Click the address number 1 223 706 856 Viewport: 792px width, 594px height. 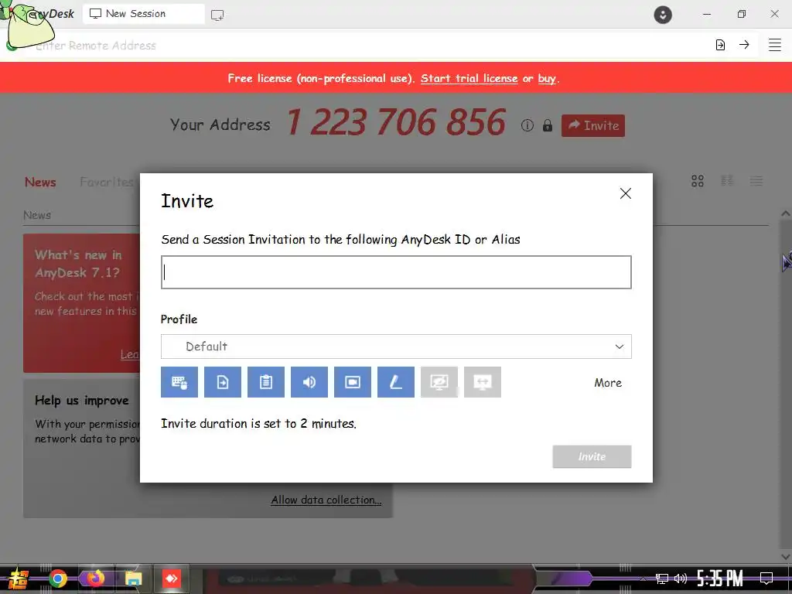point(396,122)
